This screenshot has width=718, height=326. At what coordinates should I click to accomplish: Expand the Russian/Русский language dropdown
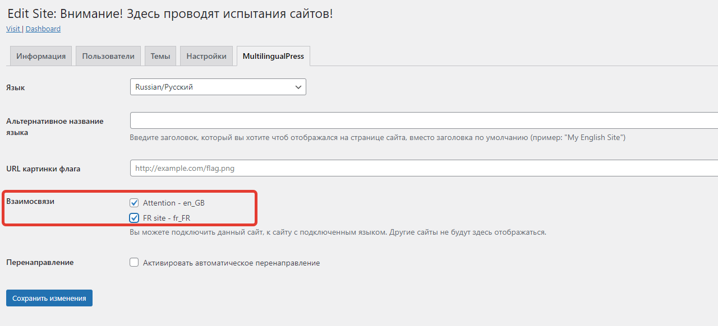[x=218, y=87]
